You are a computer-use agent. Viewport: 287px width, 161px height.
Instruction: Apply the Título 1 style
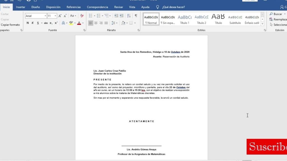(185, 19)
